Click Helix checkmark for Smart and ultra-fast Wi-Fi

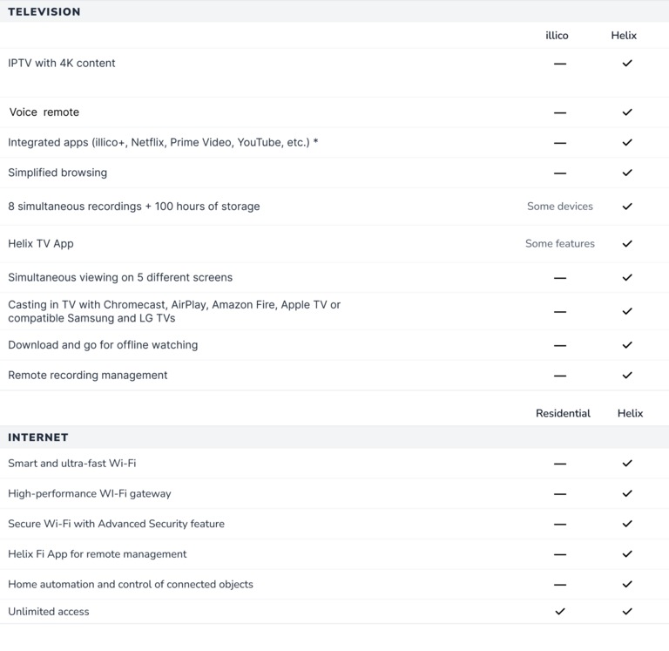[627, 463]
